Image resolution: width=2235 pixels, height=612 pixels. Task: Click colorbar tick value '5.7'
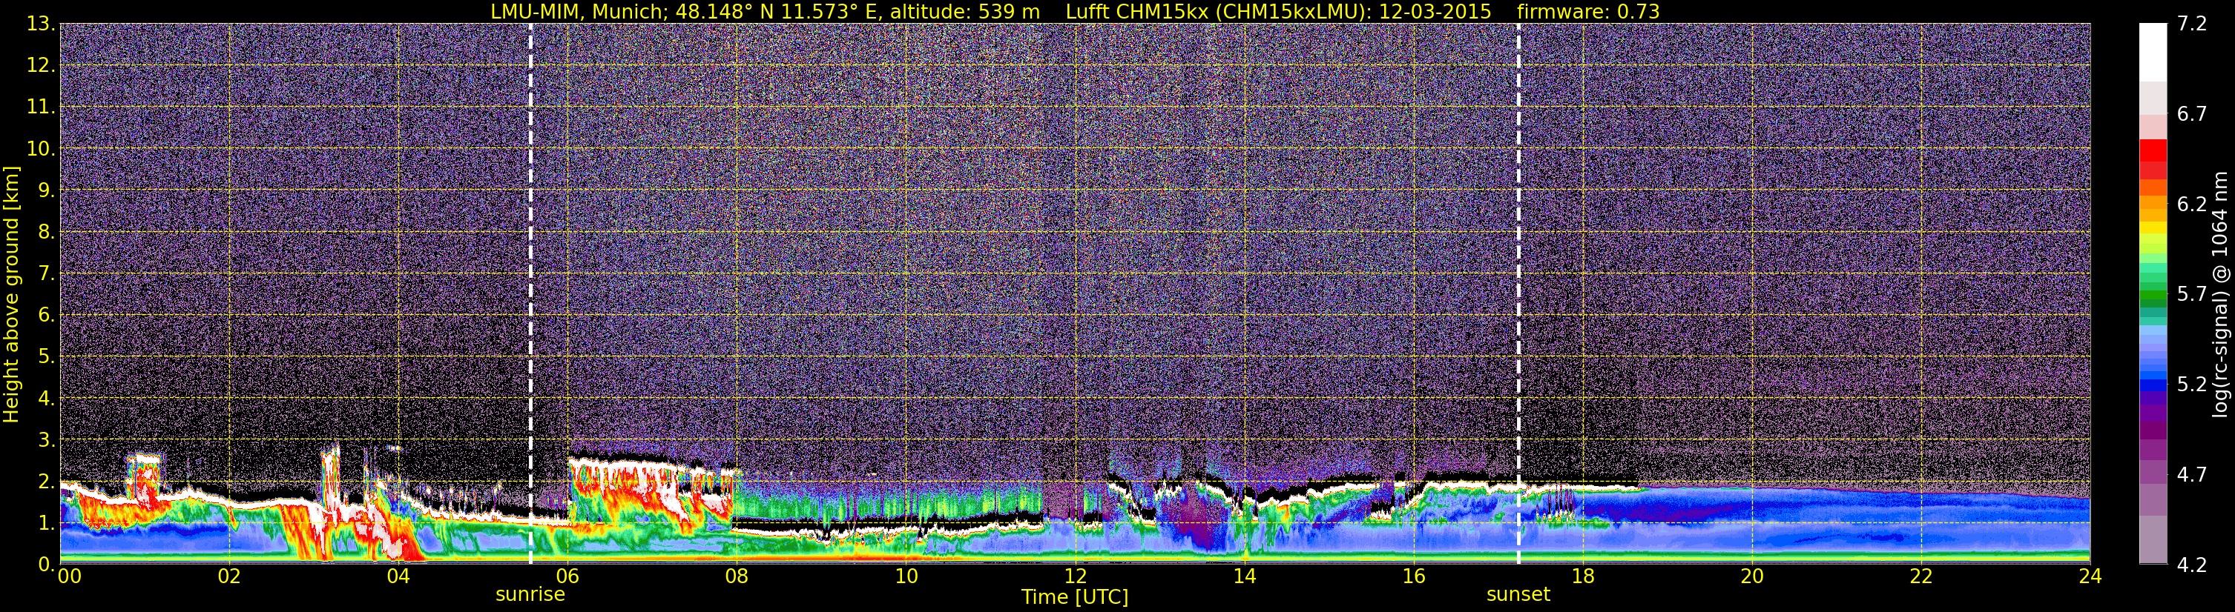point(2192,295)
